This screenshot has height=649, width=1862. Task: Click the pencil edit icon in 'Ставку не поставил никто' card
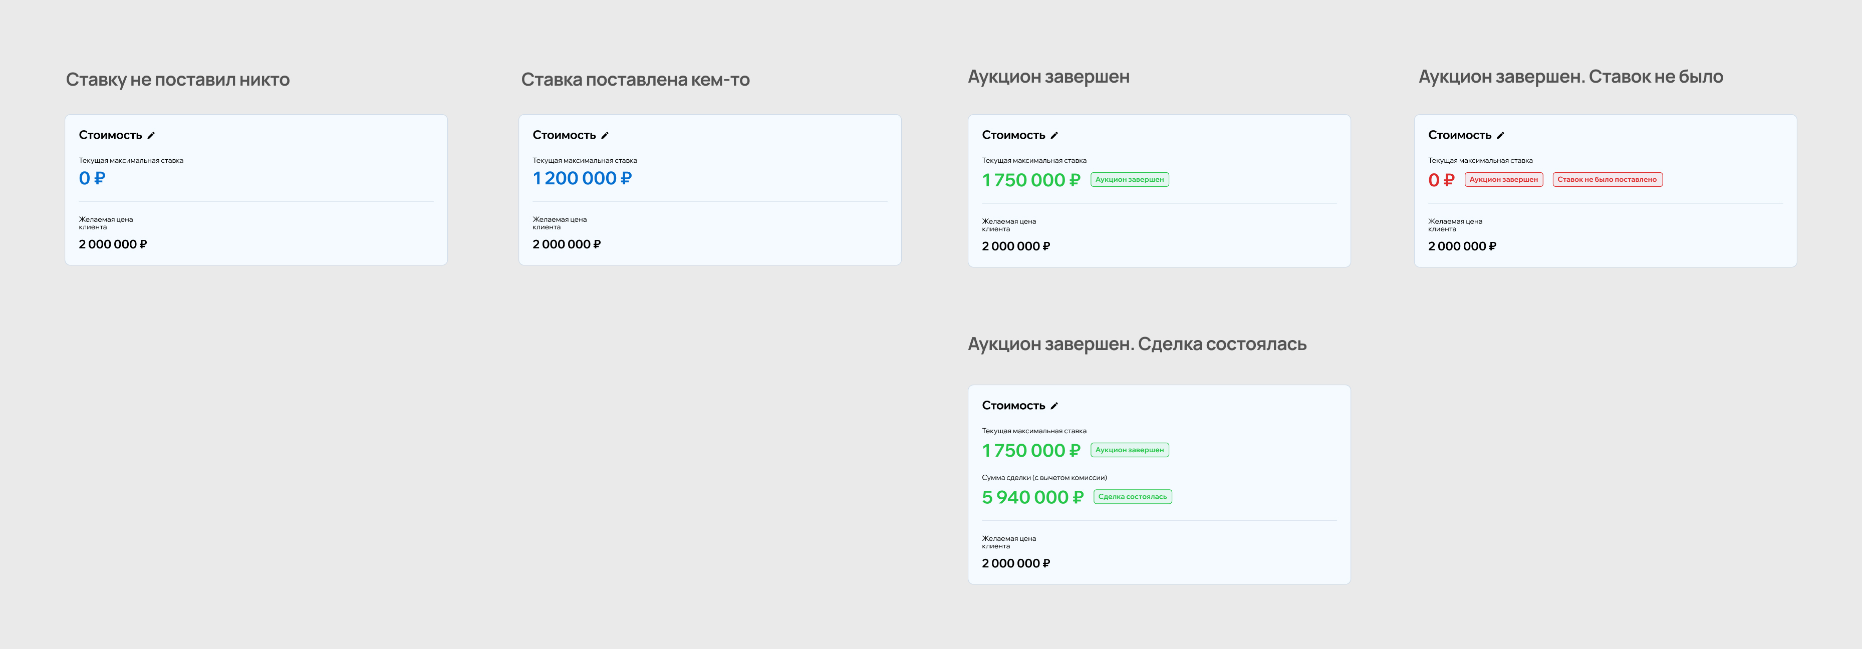click(152, 134)
